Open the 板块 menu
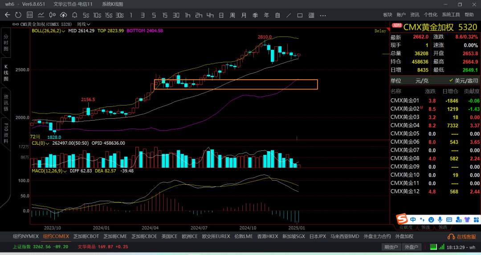Viewport: 481px width, 255px height. click(x=388, y=15)
